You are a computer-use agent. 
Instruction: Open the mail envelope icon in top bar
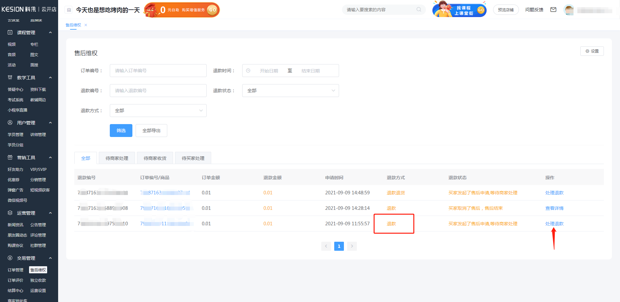point(553,10)
